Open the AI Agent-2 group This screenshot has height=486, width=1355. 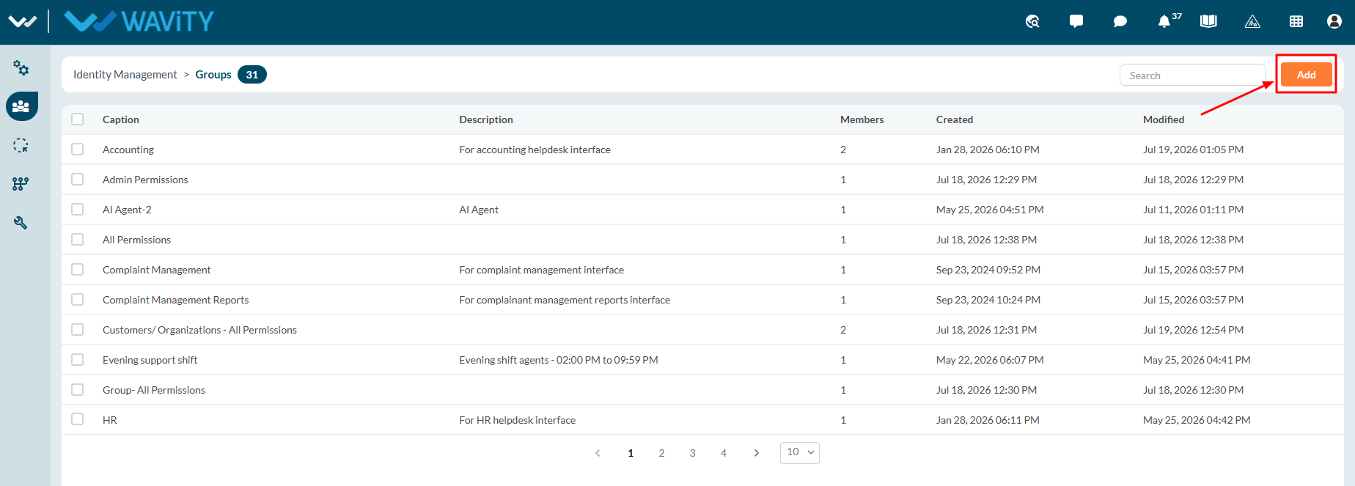[x=127, y=210]
